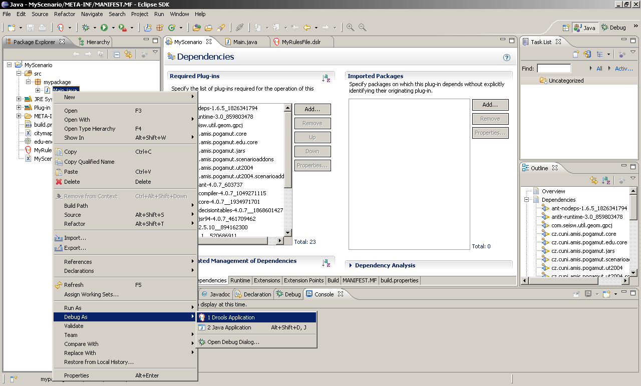Click the Zoom Out magnifier icon
Screen dimensions: 641x386
coord(362,28)
